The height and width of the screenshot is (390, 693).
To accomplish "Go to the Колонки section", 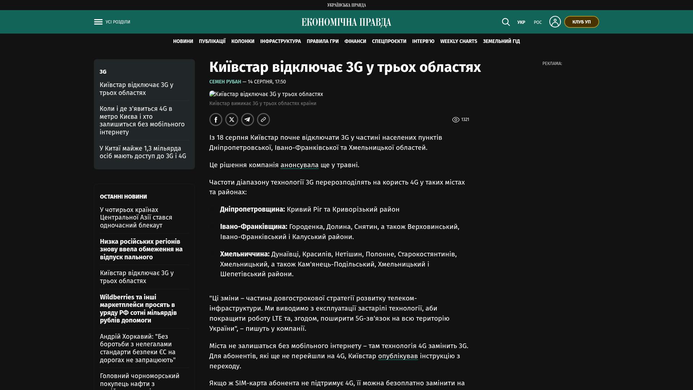I will [243, 42].
